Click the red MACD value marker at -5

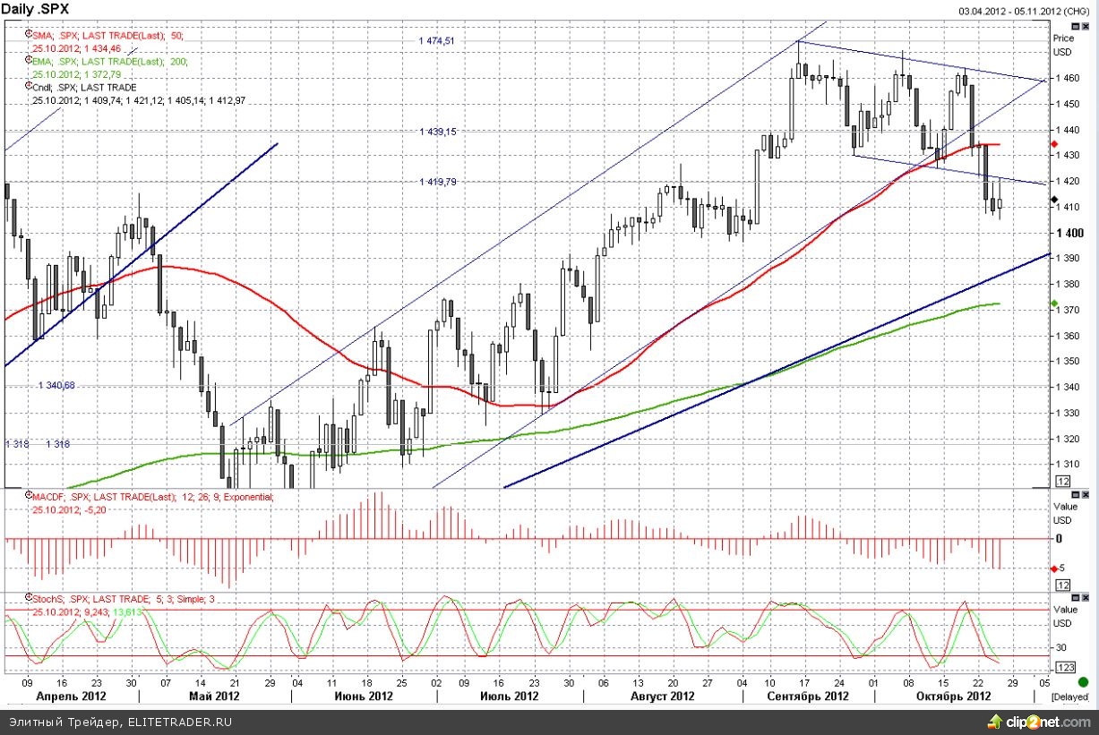[x=1053, y=568]
